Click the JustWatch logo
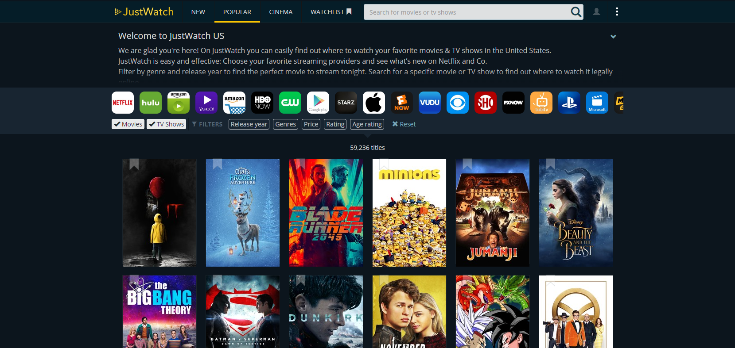 [144, 12]
